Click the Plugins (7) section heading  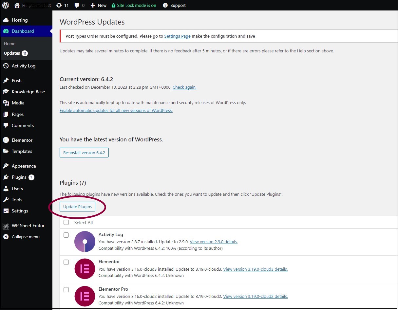pyautogui.click(x=73, y=183)
